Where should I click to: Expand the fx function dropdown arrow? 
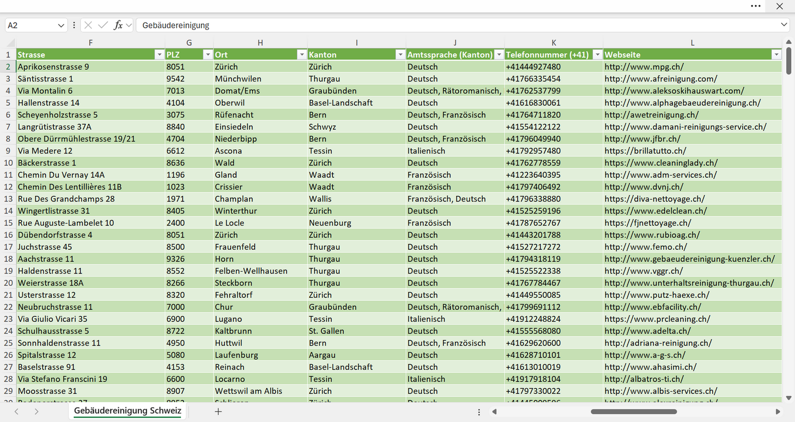pyautogui.click(x=129, y=25)
